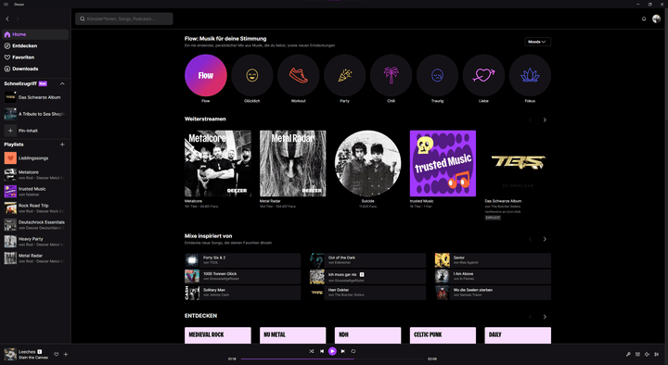
Task: Open the CELTIC PUNK discover card
Action: coord(443,335)
